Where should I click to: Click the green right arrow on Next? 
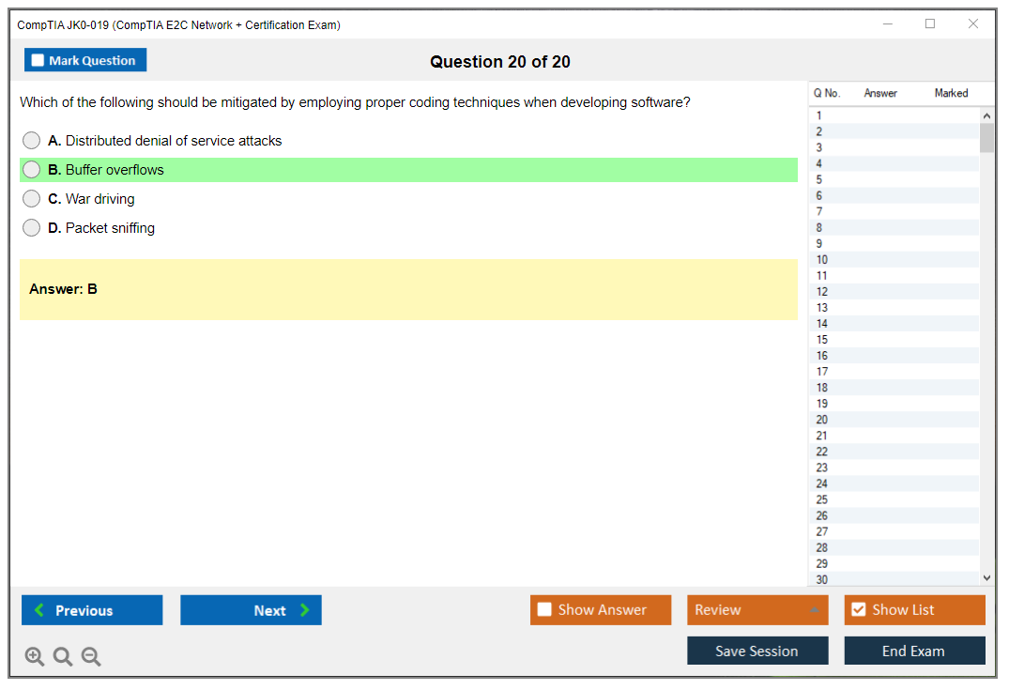304,610
